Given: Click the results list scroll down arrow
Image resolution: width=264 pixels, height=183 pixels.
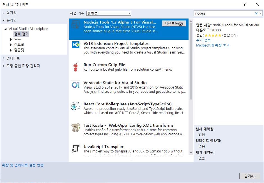Looking at the screenshot, I should coord(191,153).
